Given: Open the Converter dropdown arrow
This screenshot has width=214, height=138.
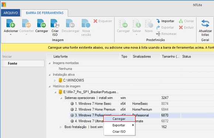Looking at the screenshot, I should click(x=26, y=35).
